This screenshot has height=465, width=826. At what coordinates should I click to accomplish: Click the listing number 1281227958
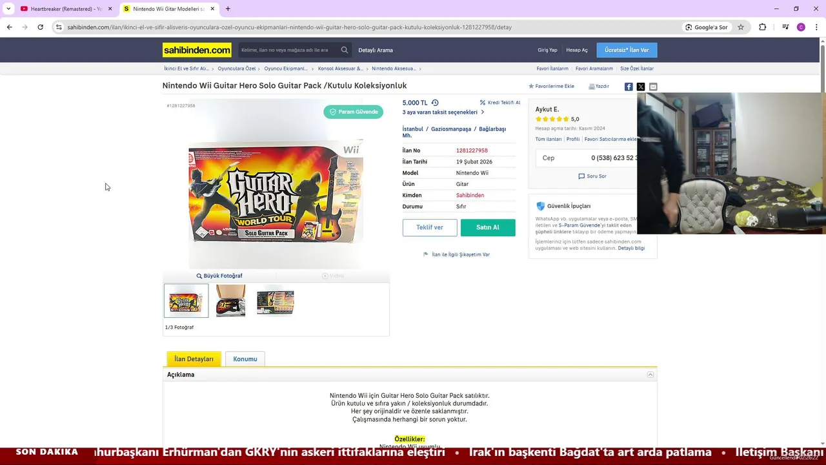(x=472, y=150)
